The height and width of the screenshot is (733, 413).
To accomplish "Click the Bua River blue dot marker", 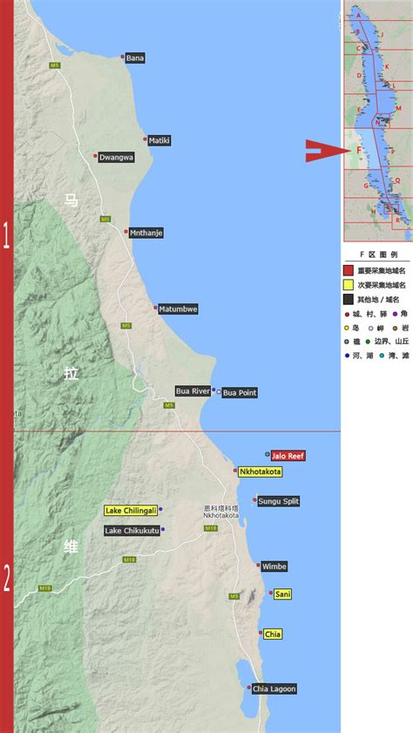I will point(214,390).
